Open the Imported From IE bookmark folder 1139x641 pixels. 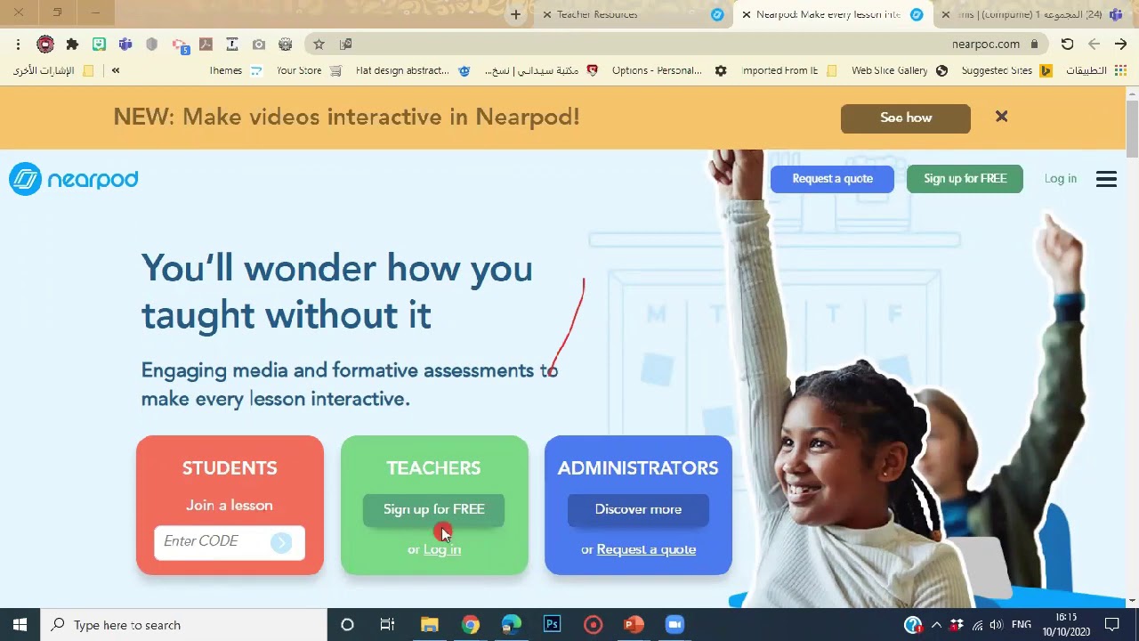point(789,70)
